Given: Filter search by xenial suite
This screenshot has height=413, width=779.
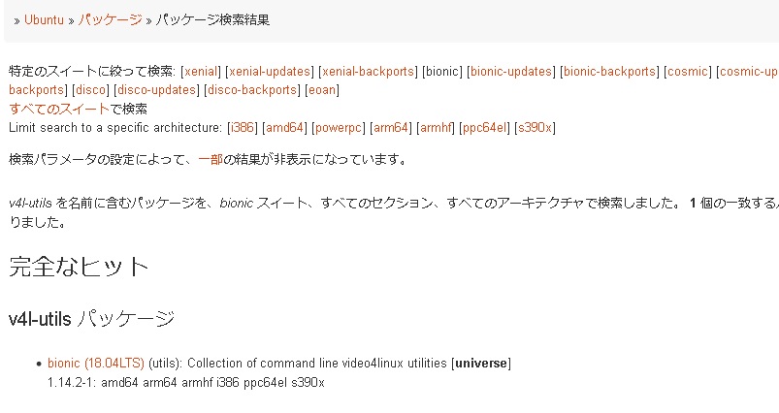Looking at the screenshot, I should pos(202,72).
